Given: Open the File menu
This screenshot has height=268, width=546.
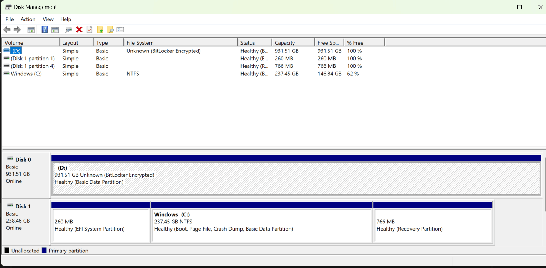Looking at the screenshot, I should tap(9, 19).
